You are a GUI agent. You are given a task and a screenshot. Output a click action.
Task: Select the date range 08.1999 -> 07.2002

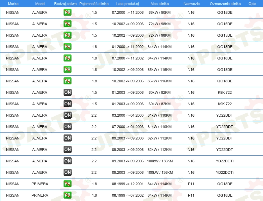pos(128,195)
